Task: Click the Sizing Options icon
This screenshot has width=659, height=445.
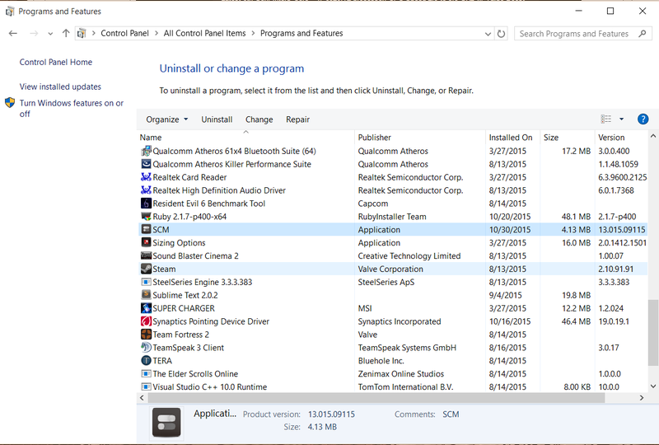Action: coord(146,242)
